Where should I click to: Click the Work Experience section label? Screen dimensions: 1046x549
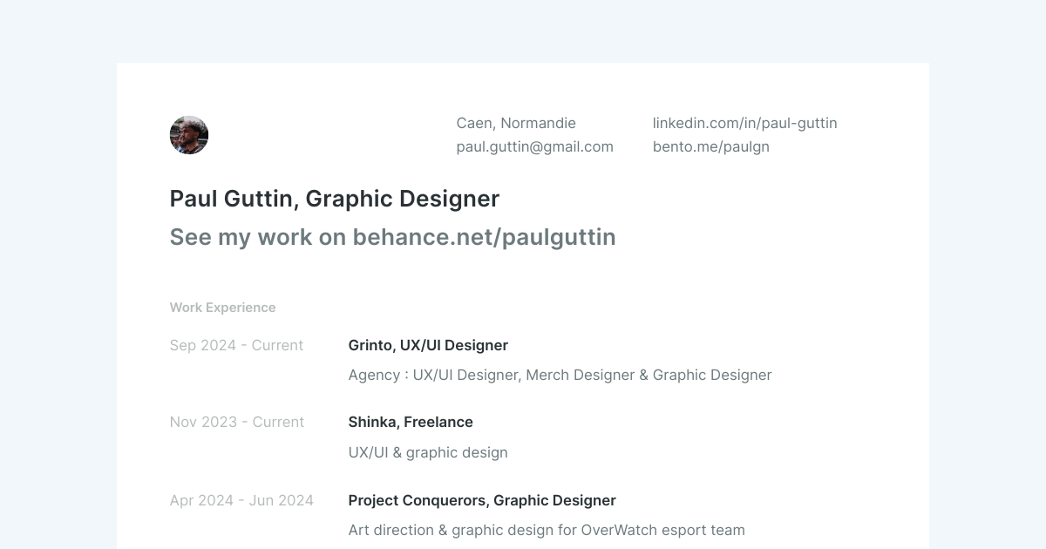click(222, 308)
